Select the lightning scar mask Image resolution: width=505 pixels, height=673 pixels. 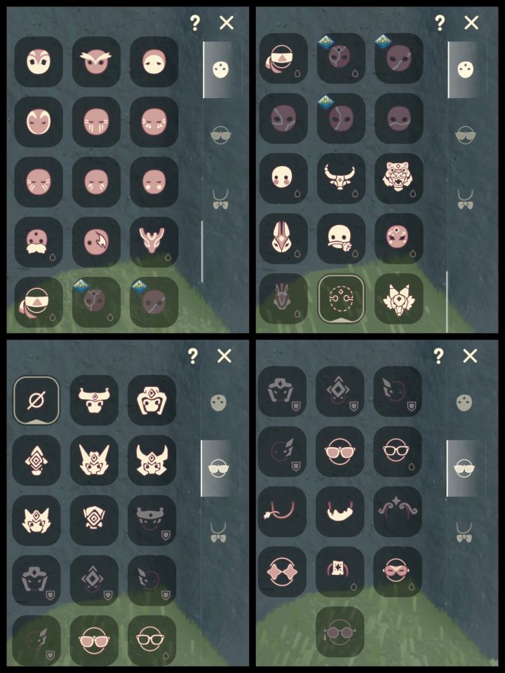point(96,242)
